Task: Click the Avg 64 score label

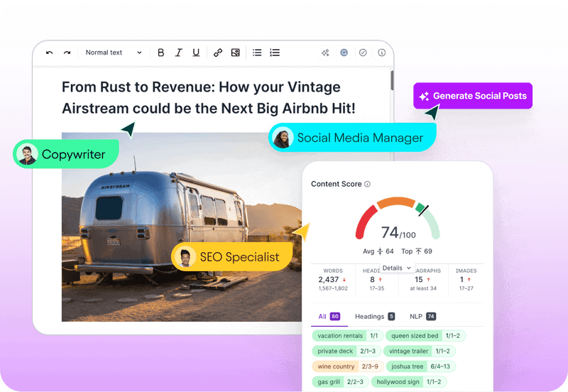Action: [378, 251]
